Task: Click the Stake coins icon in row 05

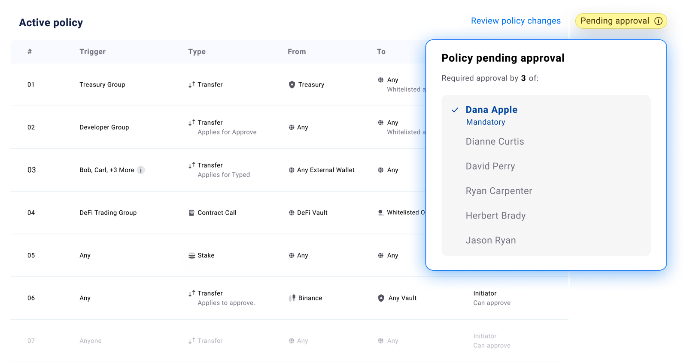Action: pos(192,256)
